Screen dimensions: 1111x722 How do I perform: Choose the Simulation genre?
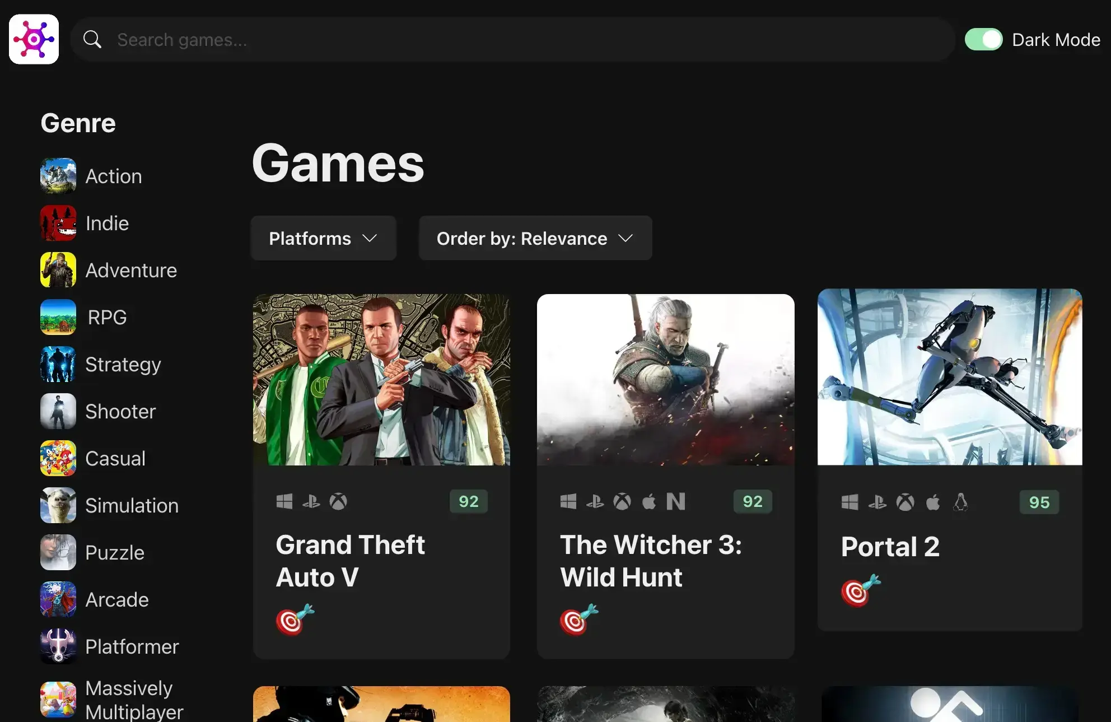coord(132,506)
